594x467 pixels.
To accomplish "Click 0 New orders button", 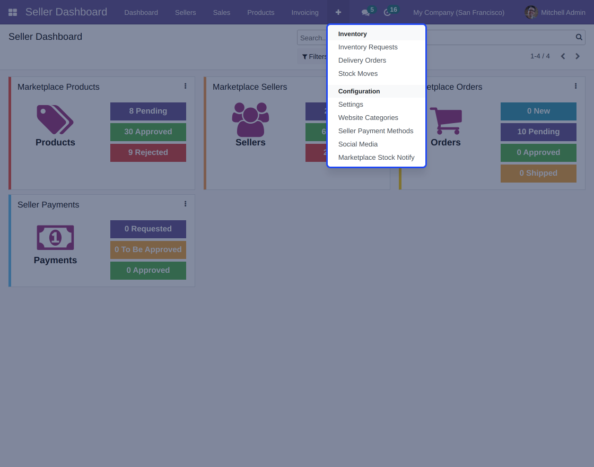I will (x=538, y=111).
